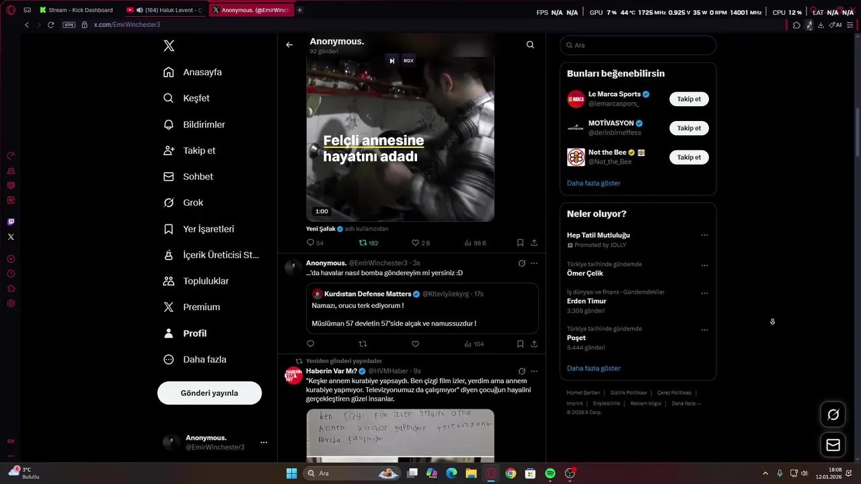Expand the Daha fazla sidebar menu

pos(194,360)
